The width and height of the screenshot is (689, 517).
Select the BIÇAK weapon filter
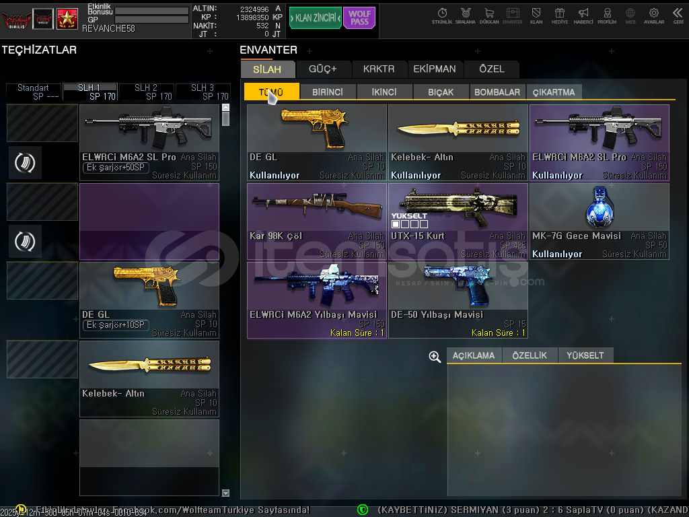(x=441, y=92)
